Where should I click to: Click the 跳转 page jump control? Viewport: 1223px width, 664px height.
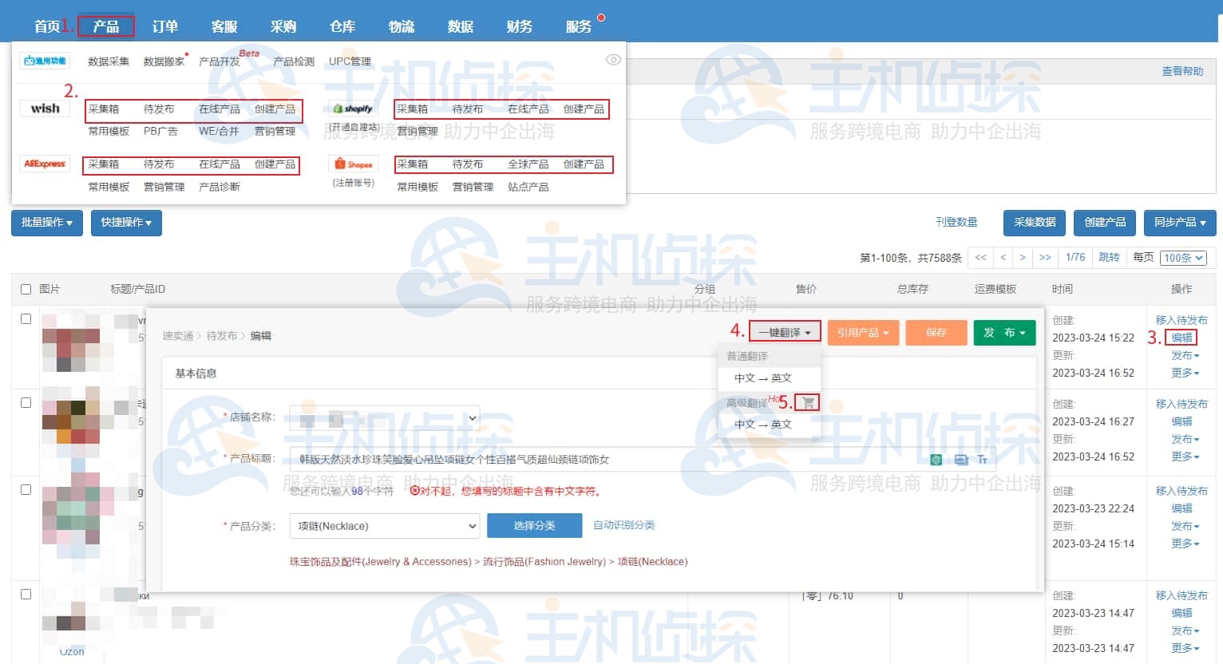[1109, 257]
